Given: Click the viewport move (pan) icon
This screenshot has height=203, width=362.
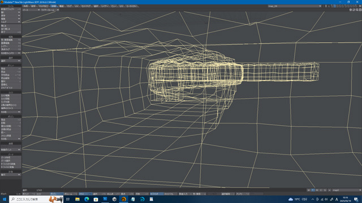Looking at the screenshot, I should 351,10.
